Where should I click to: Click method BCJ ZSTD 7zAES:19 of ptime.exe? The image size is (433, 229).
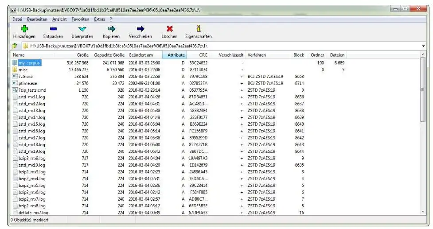265,83
